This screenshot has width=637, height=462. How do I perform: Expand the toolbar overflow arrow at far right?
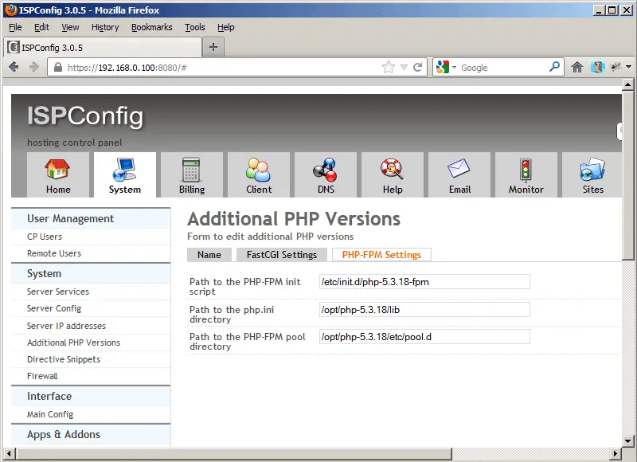pos(628,67)
